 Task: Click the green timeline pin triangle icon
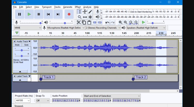[x=17, y=33]
